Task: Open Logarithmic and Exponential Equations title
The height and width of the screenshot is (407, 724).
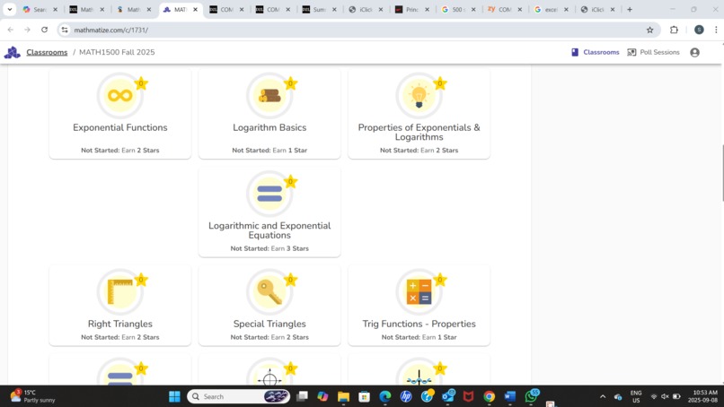Action: pos(269,230)
